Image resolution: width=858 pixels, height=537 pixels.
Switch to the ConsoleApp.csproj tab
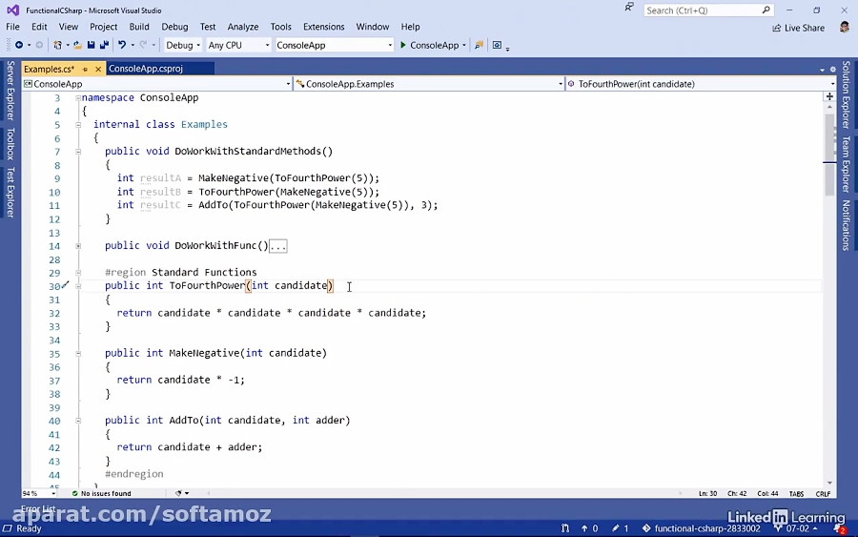[x=146, y=69]
